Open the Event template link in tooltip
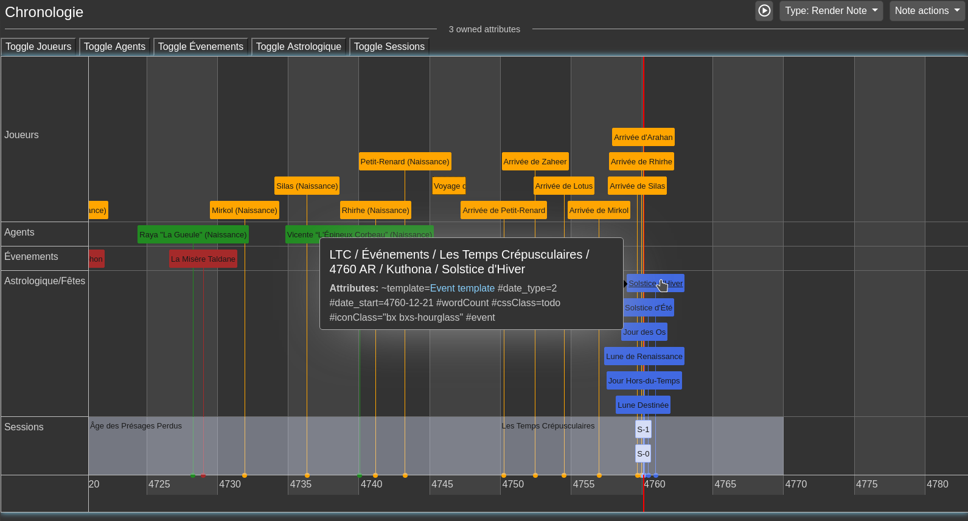This screenshot has height=521, width=968. point(462,288)
